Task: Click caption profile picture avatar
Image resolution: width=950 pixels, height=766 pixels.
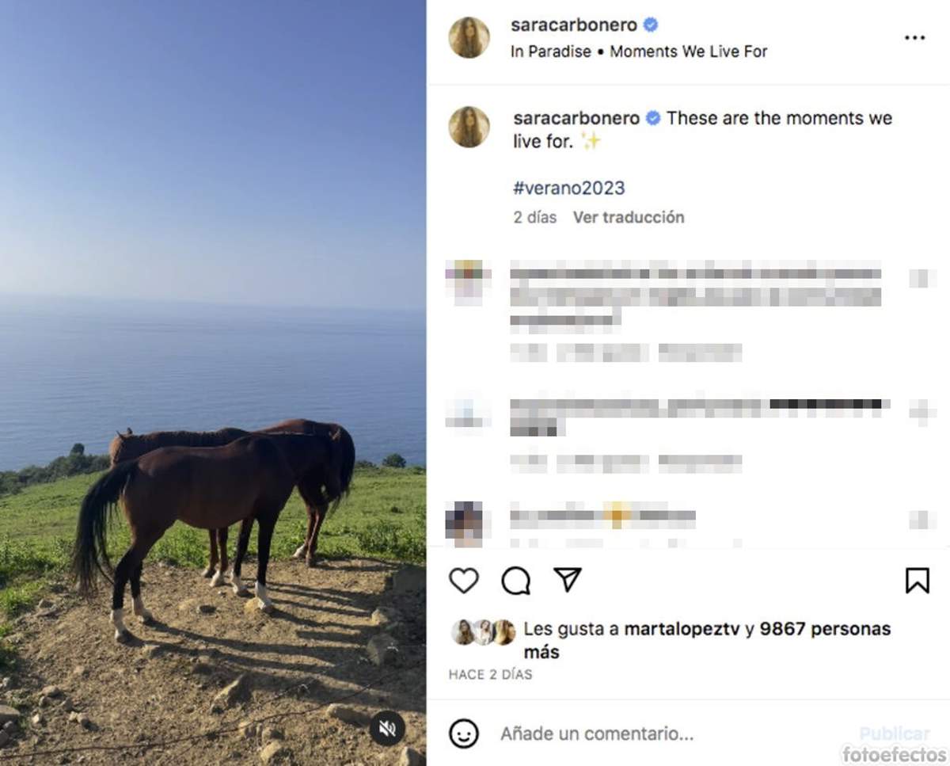Action: click(x=469, y=127)
